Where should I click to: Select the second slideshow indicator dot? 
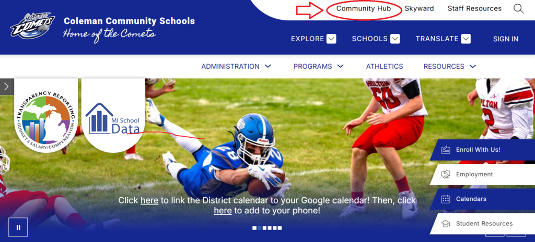(259, 228)
